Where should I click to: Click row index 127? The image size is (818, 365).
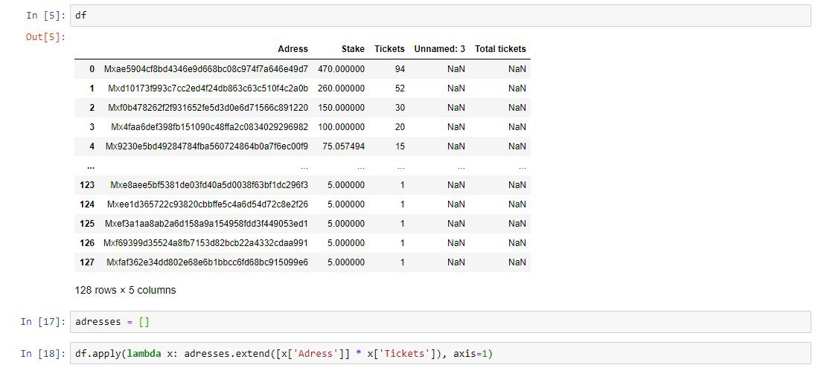(x=87, y=262)
